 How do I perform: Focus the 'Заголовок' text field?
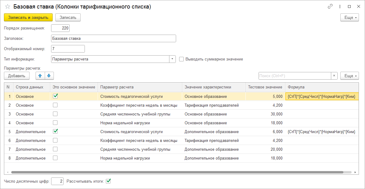113,39
